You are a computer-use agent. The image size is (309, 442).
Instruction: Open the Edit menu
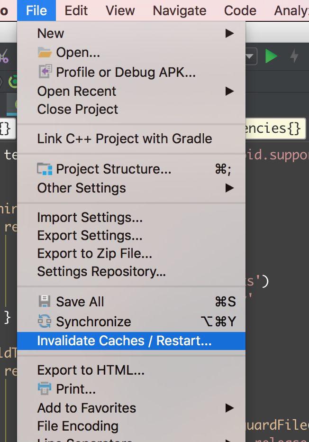[76, 10]
